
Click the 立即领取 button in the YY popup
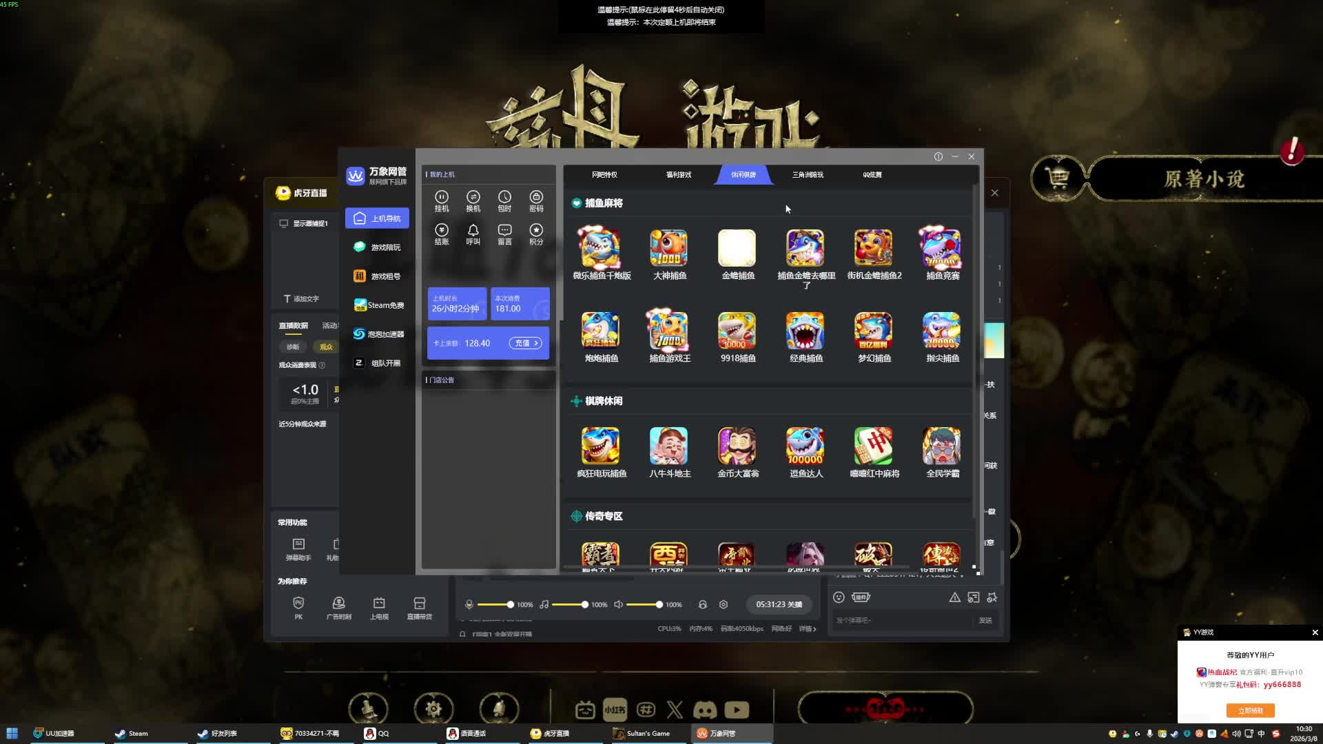tap(1250, 710)
